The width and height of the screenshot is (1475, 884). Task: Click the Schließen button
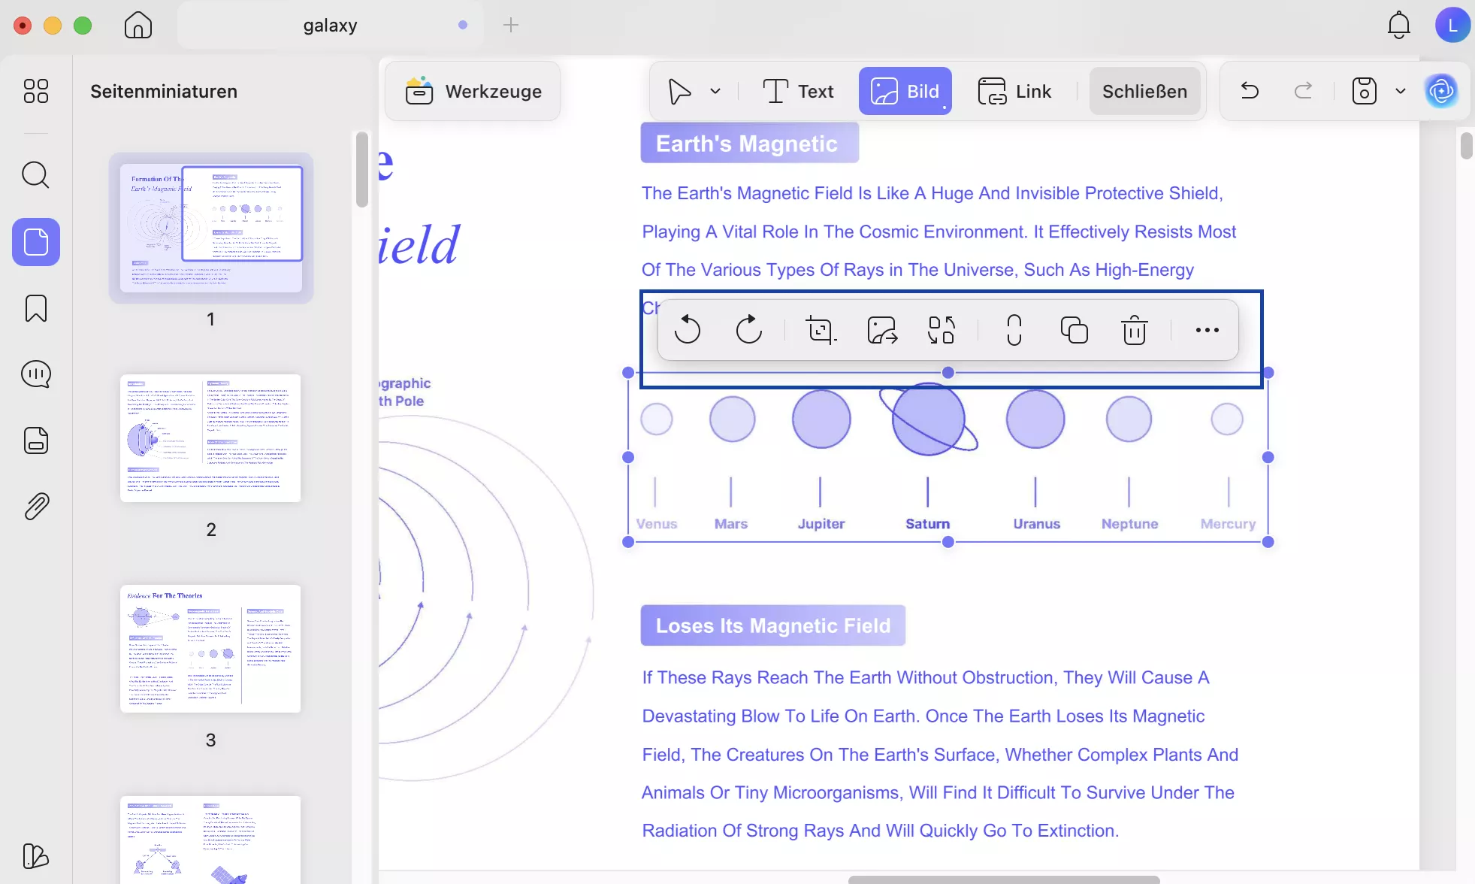[x=1144, y=91]
